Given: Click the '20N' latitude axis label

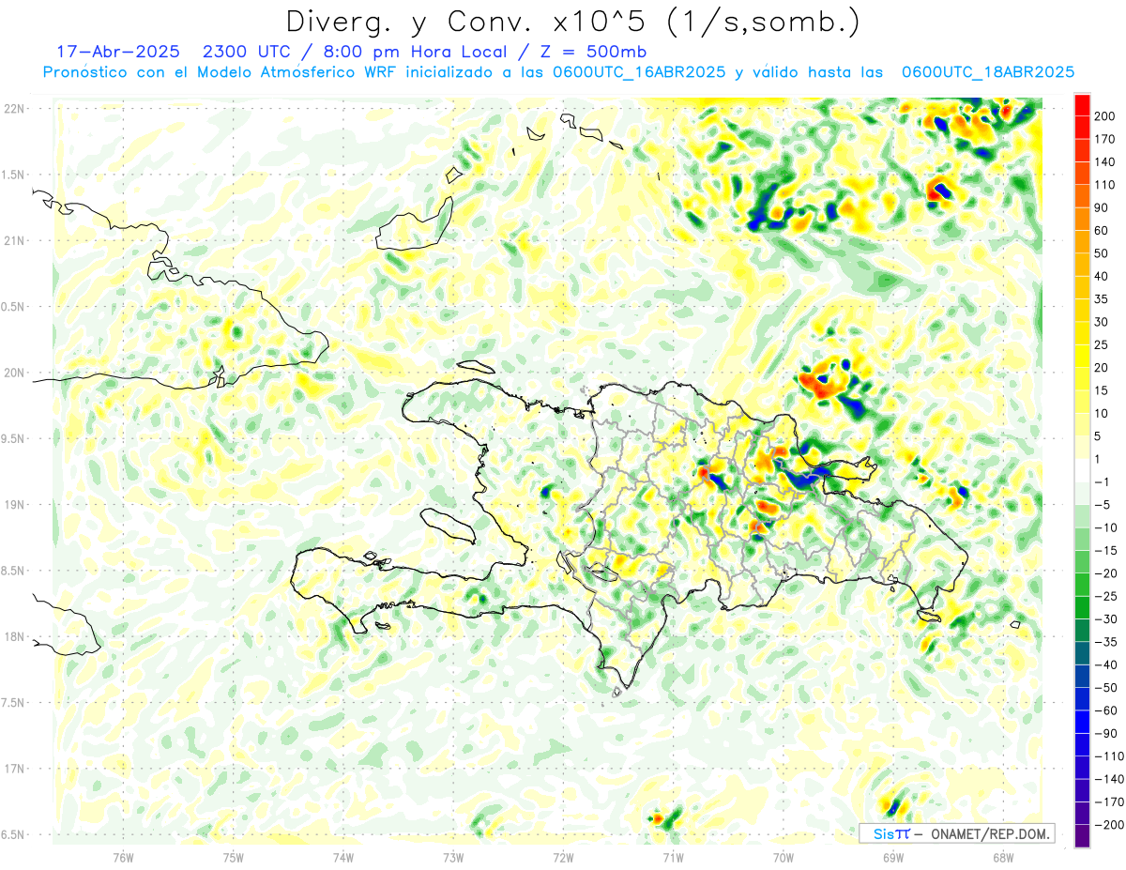Looking at the screenshot, I should tap(13, 373).
